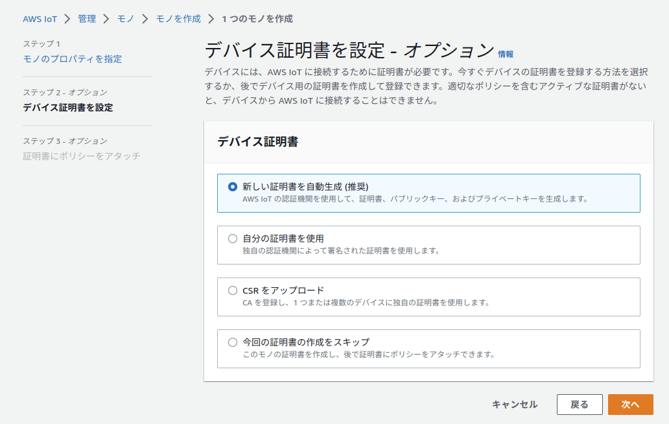Open the モノ breadcrumb link

126,19
